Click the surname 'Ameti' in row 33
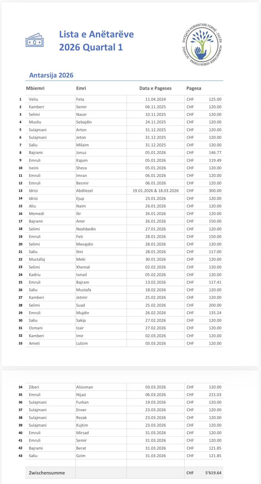261x484 pixels. coord(34,344)
